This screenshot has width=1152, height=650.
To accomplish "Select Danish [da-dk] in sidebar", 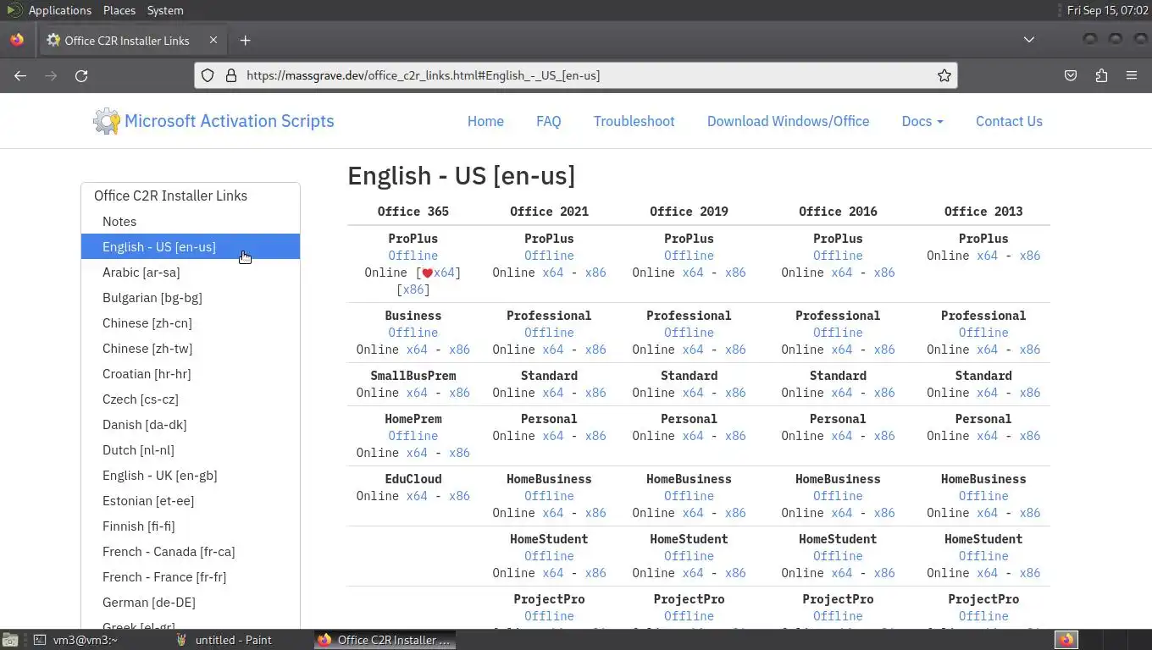I will tap(191, 424).
